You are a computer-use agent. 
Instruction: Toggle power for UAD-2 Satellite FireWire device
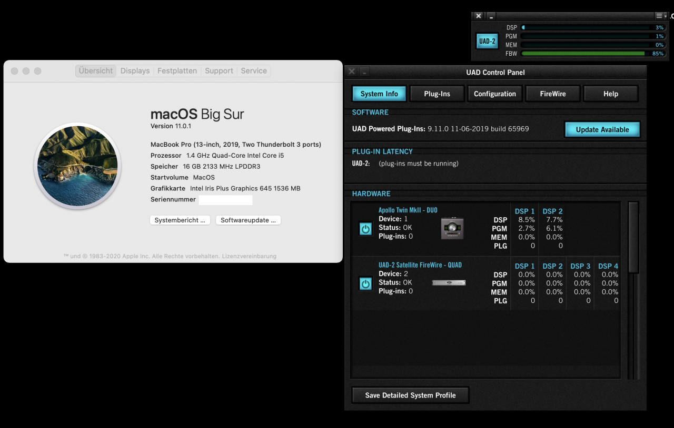pyautogui.click(x=365, y=283)
